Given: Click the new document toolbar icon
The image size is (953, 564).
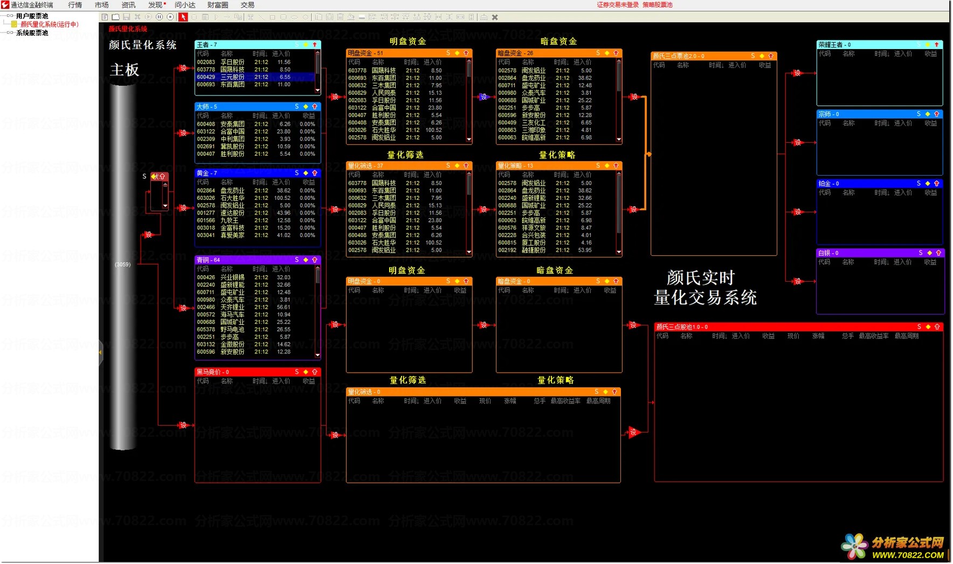Looking at the screenshot, I should tap(105, 17).
